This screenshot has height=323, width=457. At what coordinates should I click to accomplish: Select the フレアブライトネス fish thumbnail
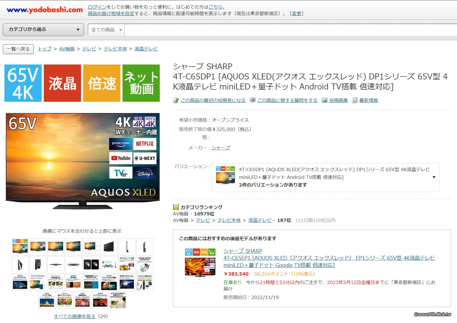pos(20,282)
